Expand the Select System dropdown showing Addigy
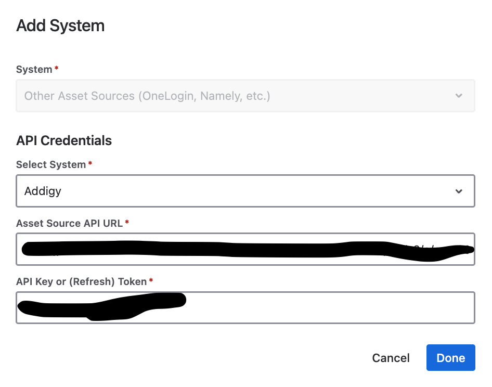This screenshot has height=387, width=492. click(245, 191)
